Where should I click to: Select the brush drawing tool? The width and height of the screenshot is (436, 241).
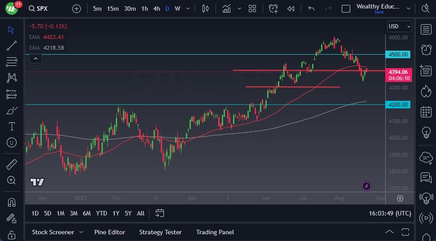[12, 110]
